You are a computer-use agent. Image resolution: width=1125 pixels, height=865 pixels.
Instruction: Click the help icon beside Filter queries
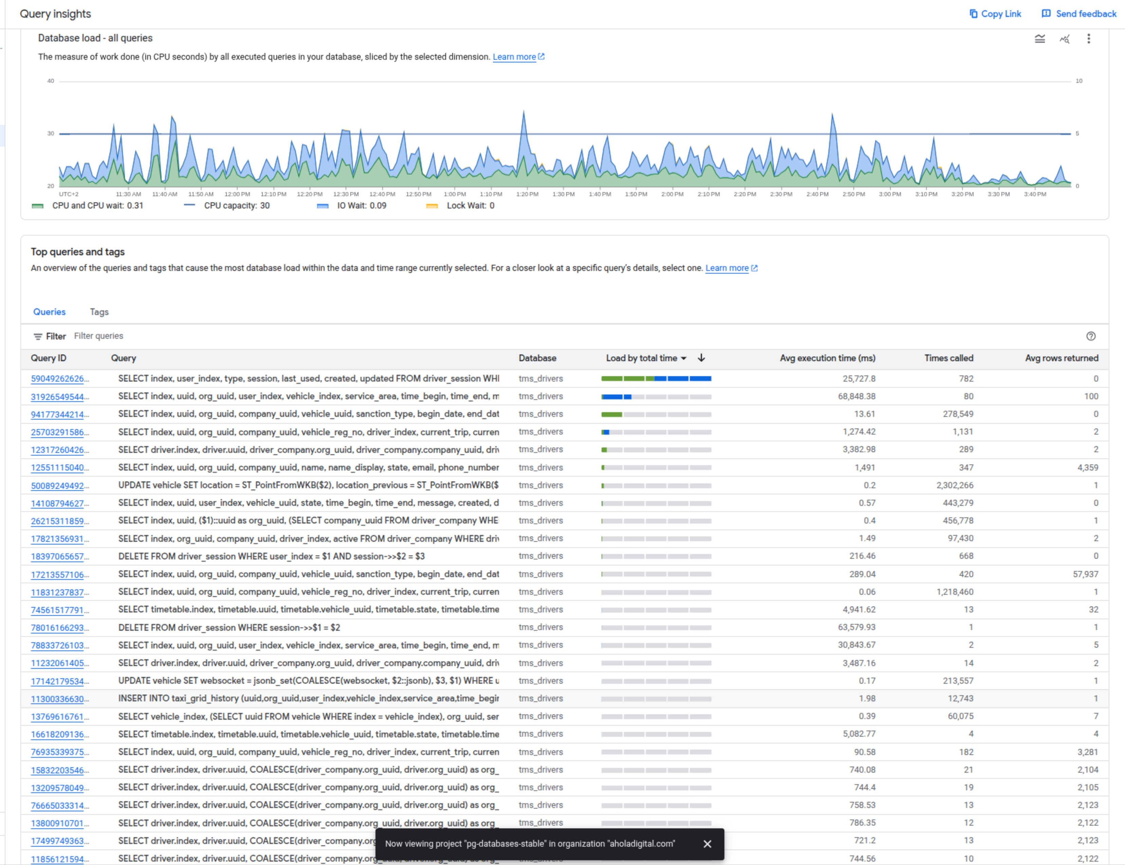coord(1090,336)
